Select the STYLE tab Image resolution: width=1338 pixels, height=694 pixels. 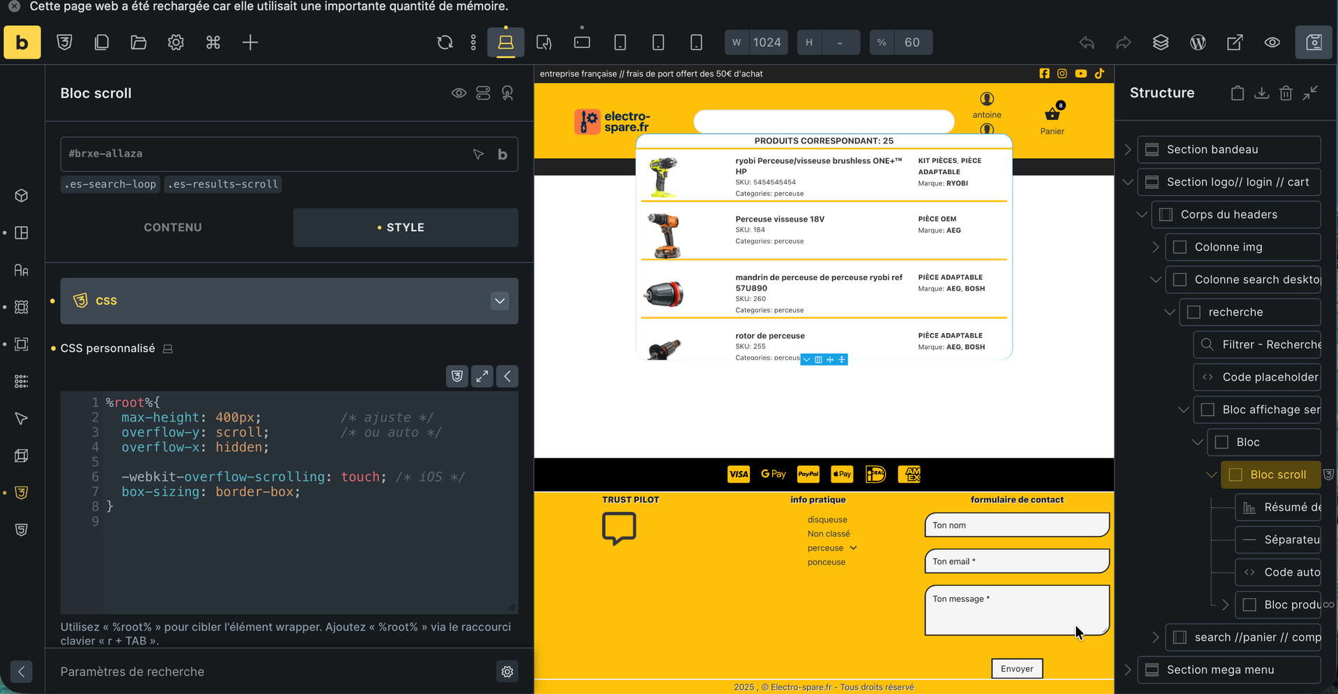pyautogui.click(x=405, y=228)
